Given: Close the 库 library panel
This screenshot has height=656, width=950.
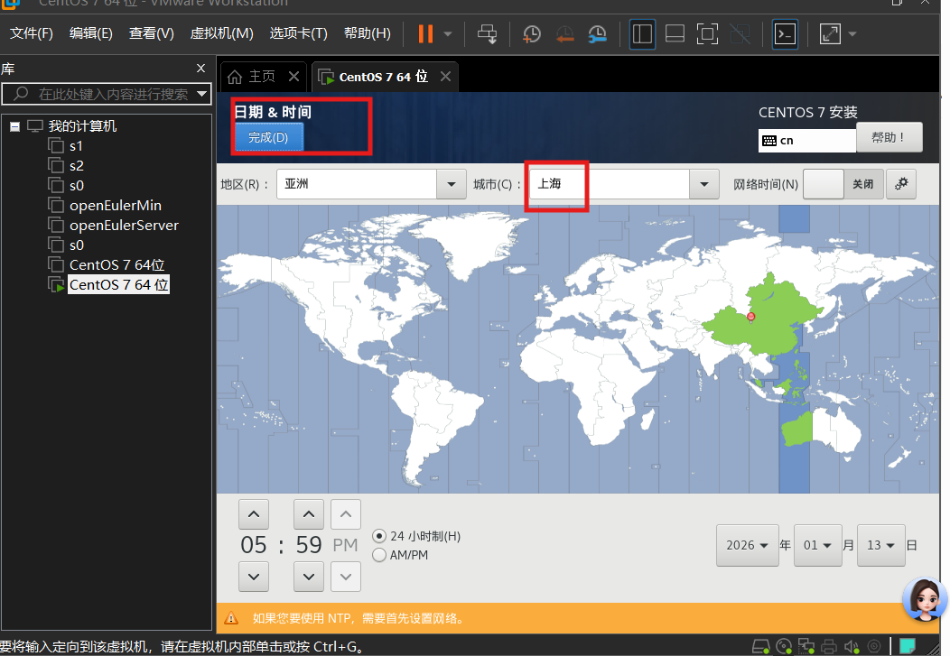Looking at the screenshot, I should pyautogui.click(x=201, y=69).
